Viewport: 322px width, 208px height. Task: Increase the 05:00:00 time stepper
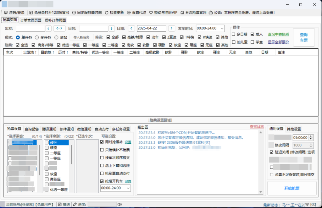coord(310,136)
